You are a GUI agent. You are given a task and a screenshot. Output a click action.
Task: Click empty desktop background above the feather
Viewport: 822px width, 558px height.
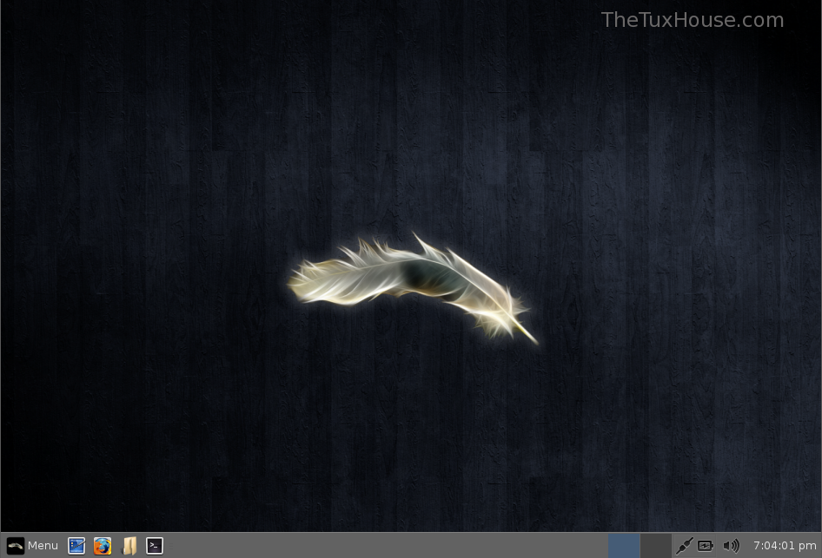tap(408, 130)
